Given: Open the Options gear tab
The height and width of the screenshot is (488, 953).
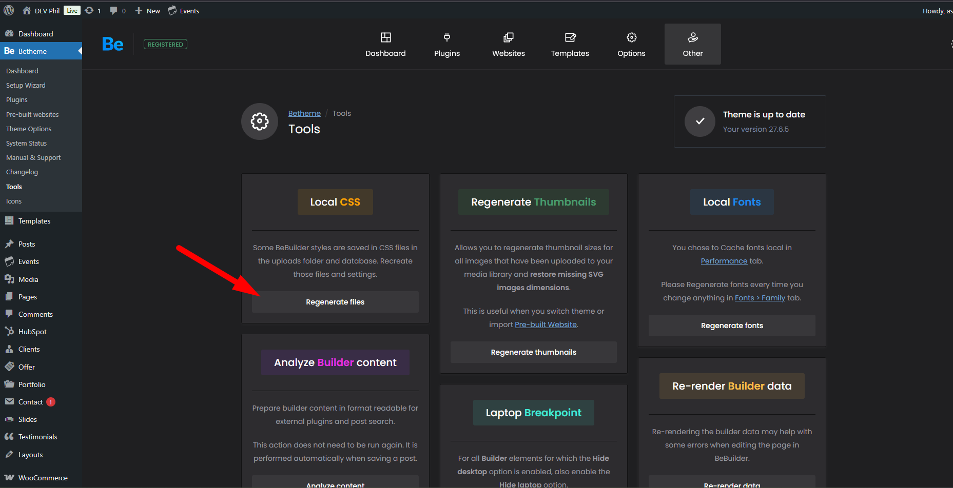Looking at the screenshot, I should click(x=631, y=44).
